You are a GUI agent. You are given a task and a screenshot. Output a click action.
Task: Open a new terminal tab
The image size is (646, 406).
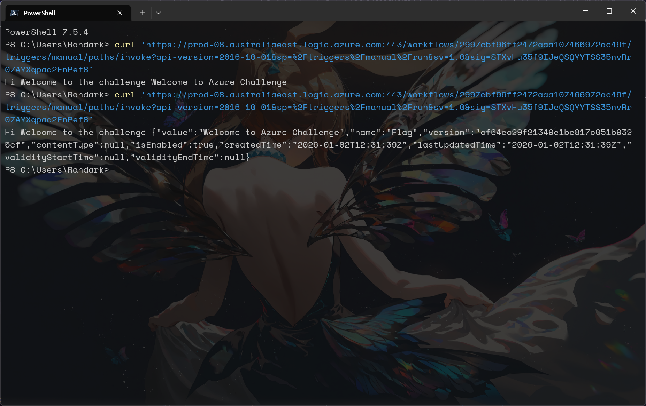tap(143, 13)
